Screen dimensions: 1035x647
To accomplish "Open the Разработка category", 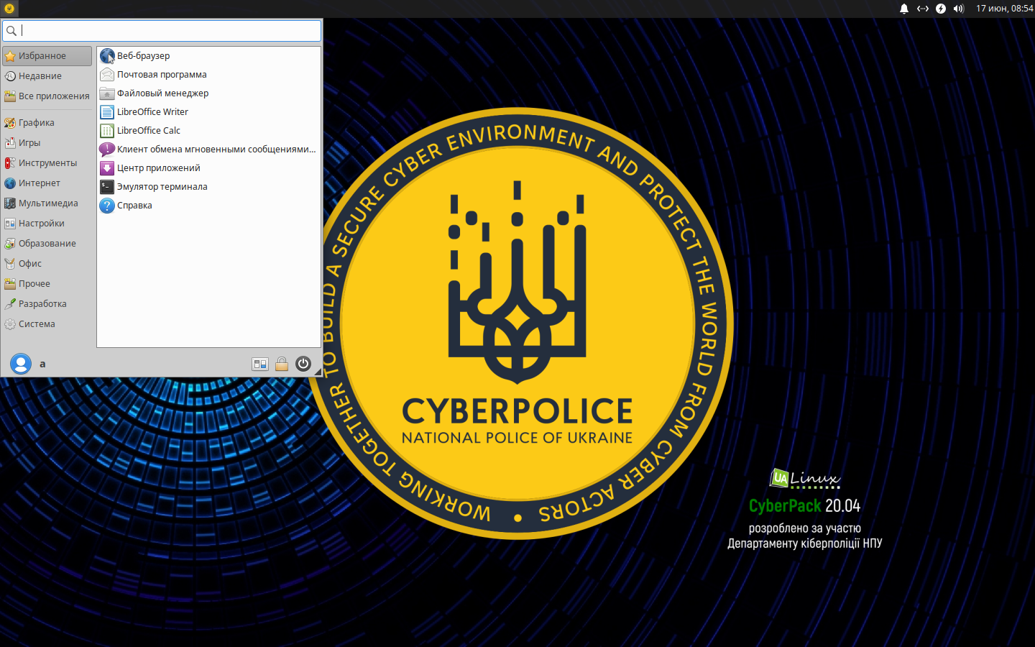I will (x=47, y=304).
